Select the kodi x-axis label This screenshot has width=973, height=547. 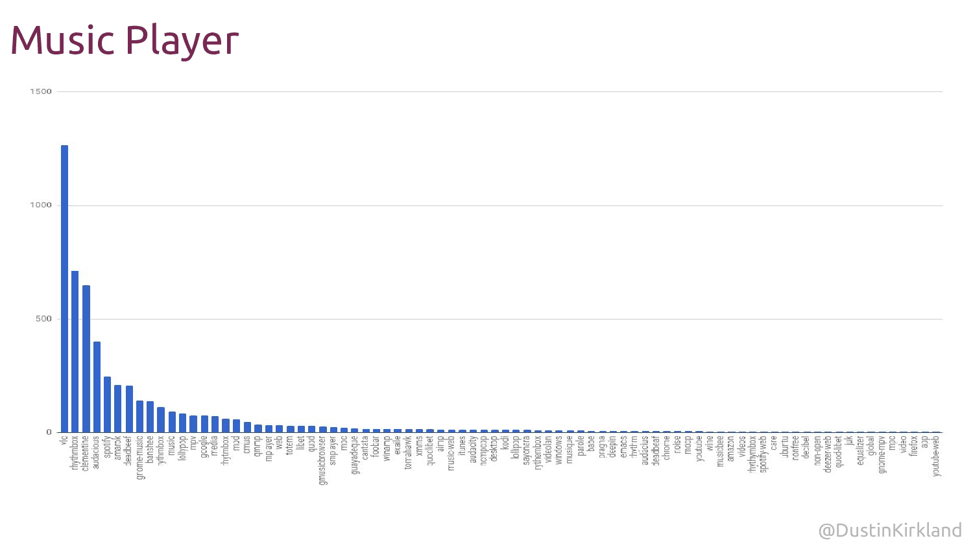pyautogui.click(x=505, y=443)
